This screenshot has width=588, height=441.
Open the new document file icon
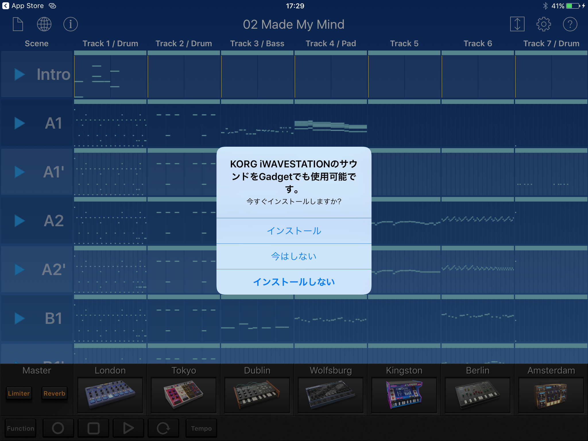tap(18, 24)
